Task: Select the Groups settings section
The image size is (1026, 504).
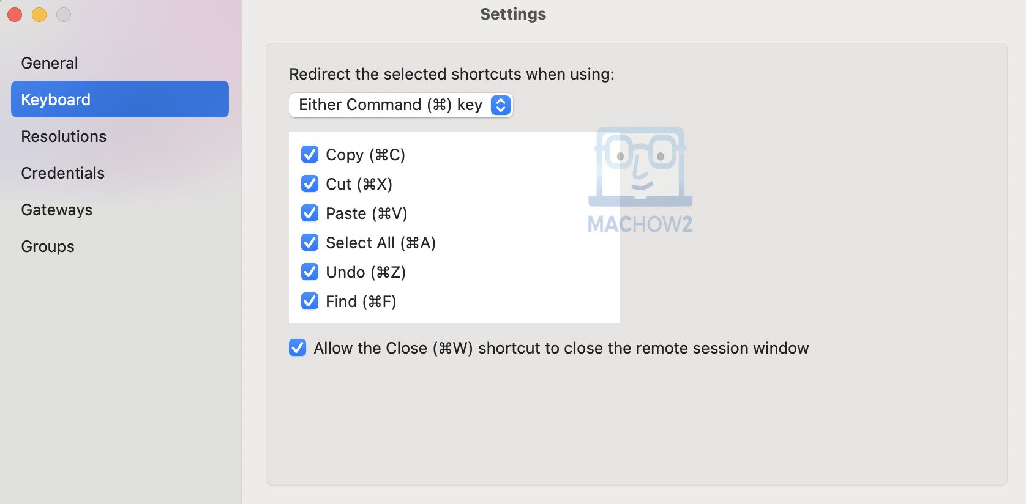Action: [x=47, y=246]
